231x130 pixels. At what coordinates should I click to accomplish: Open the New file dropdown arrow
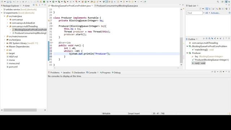[5, 1]
